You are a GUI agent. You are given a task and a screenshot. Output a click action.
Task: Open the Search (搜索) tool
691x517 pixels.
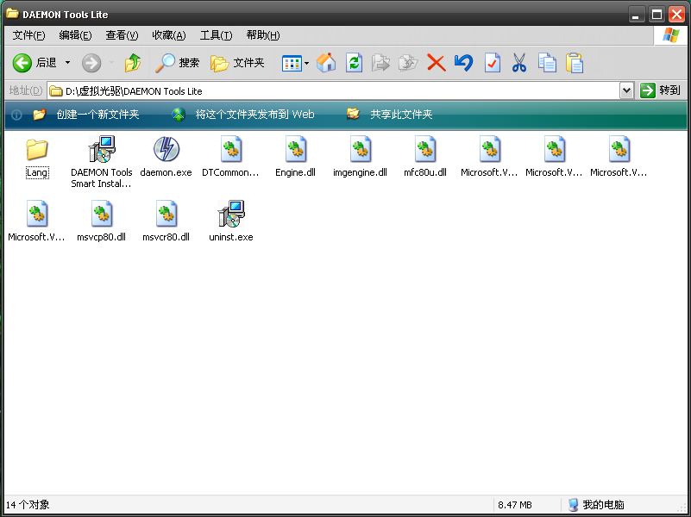[178, 63]
